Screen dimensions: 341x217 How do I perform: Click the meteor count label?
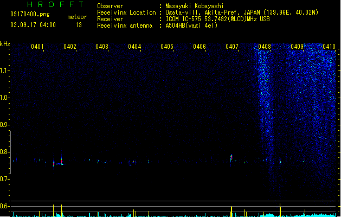77,17
